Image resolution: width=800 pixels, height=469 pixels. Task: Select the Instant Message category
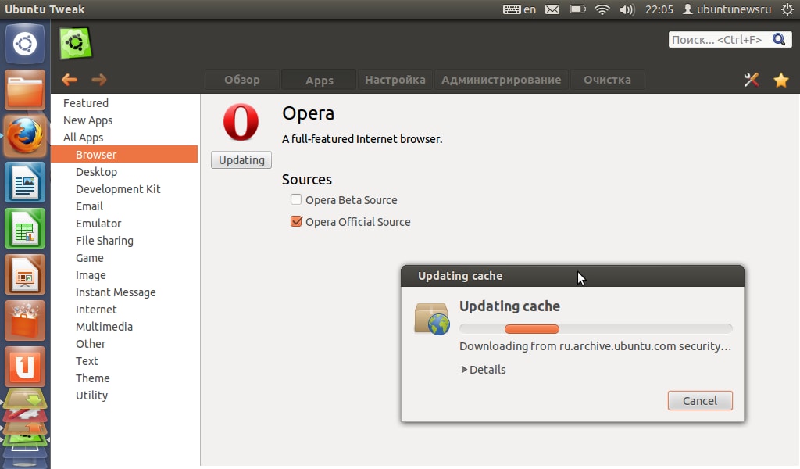coord(124,292)
